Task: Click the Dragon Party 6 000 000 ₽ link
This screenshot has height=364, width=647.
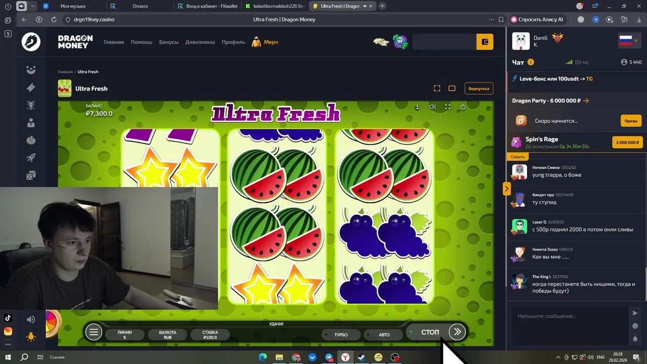Action: click(550, 101)
